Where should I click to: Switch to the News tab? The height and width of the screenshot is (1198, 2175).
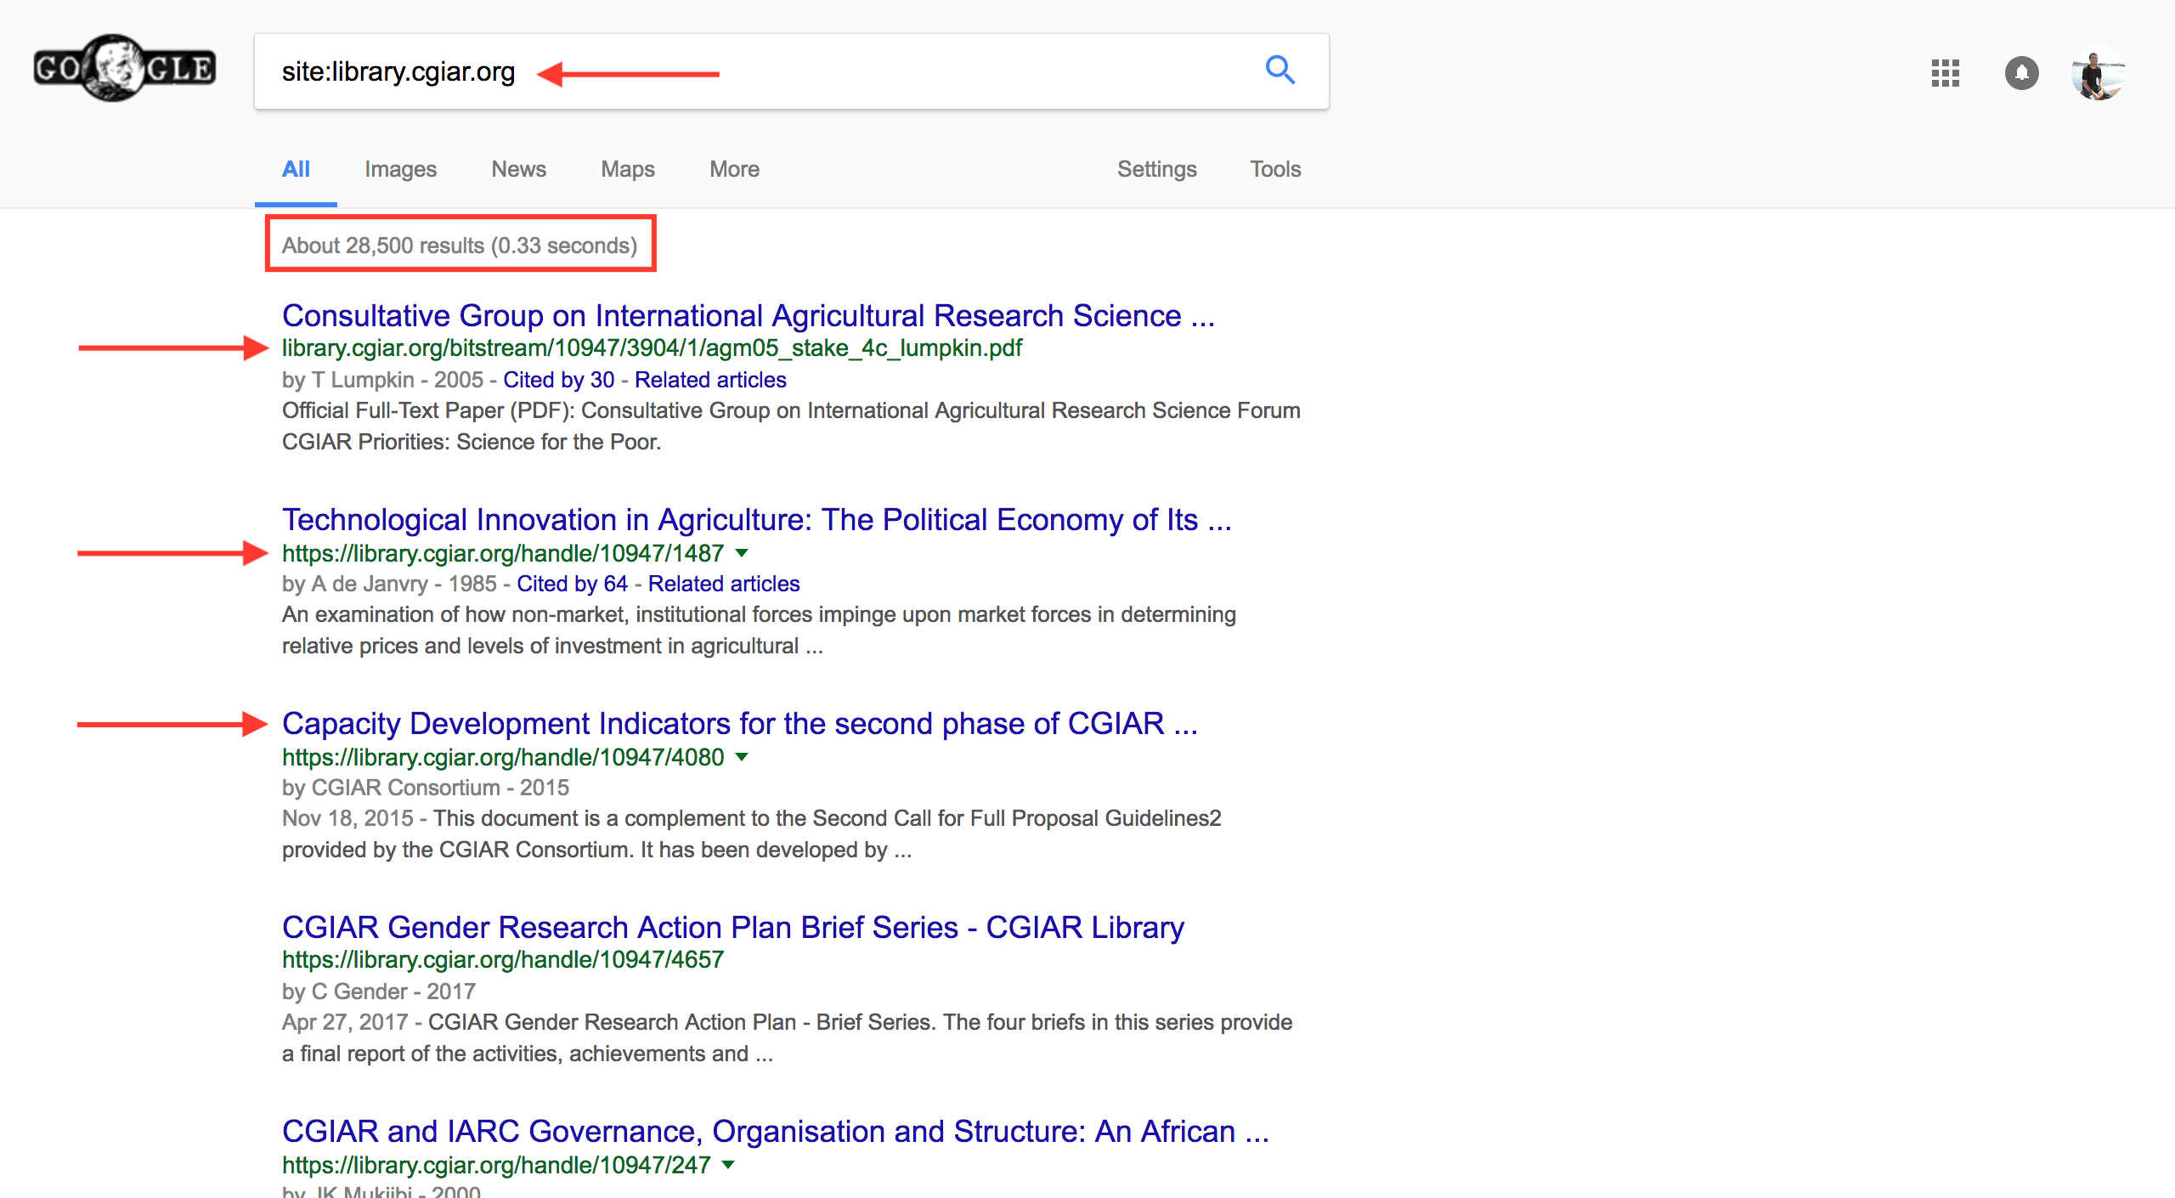click(518, 169)
